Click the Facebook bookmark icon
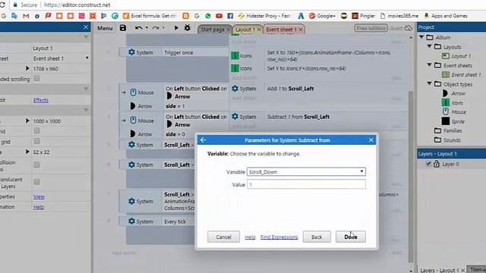 click(230, 16)
